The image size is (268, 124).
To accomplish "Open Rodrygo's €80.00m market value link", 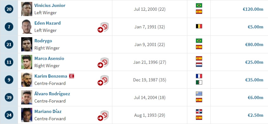I will point(254,45).
